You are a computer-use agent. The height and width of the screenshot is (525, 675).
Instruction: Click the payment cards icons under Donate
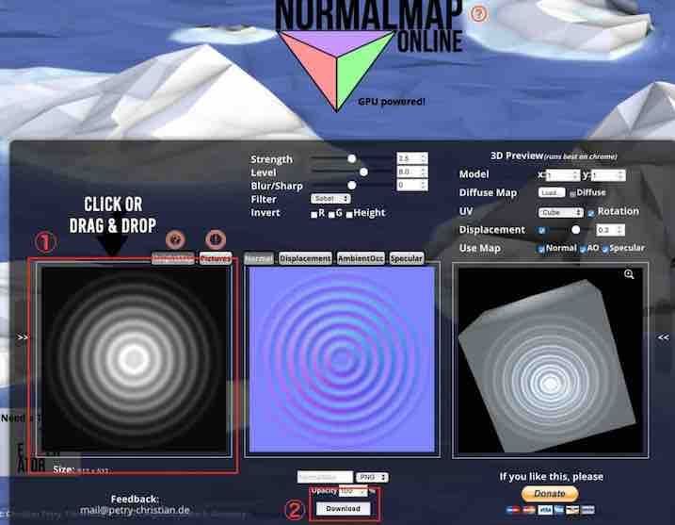tap(551, 510)
